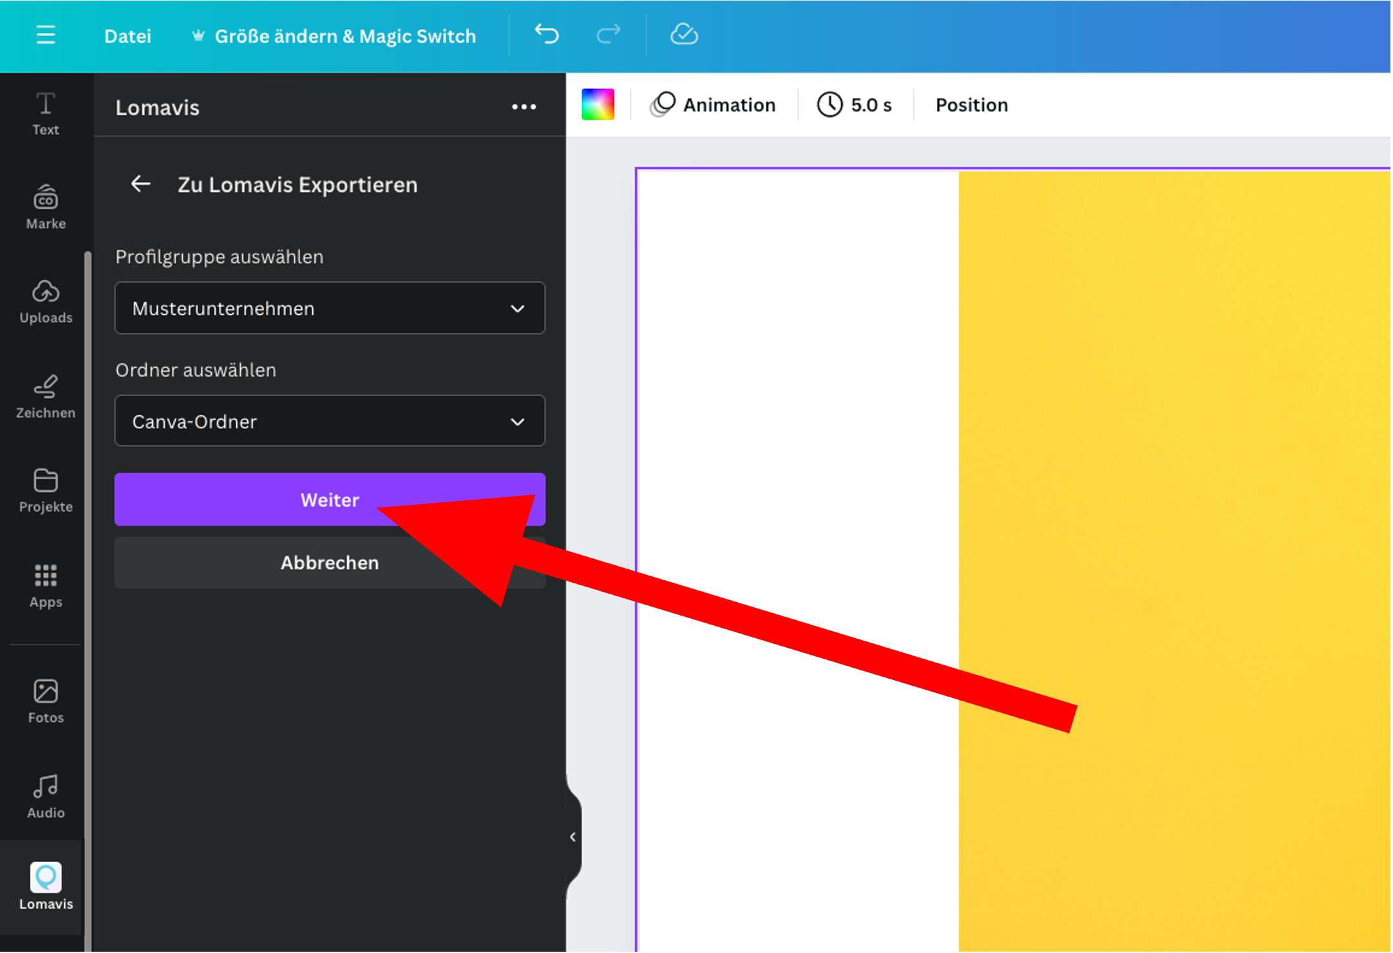Open the Projekte sidebar panel

coord(46,490)
